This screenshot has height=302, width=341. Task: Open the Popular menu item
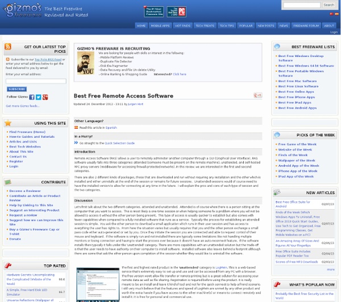click(246, 26)
